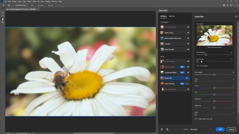Toggle the Depth Blur filter switch

click(x=187, y=78)
